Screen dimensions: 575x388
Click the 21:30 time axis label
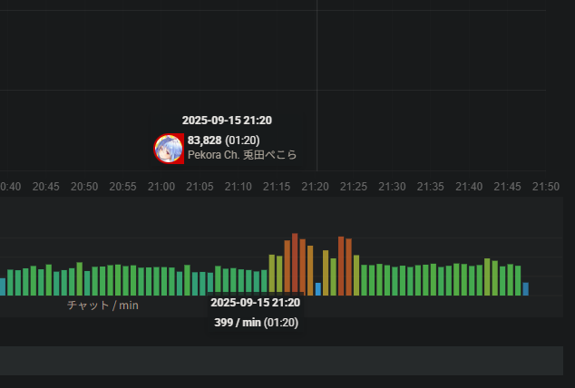click(392, 187)
